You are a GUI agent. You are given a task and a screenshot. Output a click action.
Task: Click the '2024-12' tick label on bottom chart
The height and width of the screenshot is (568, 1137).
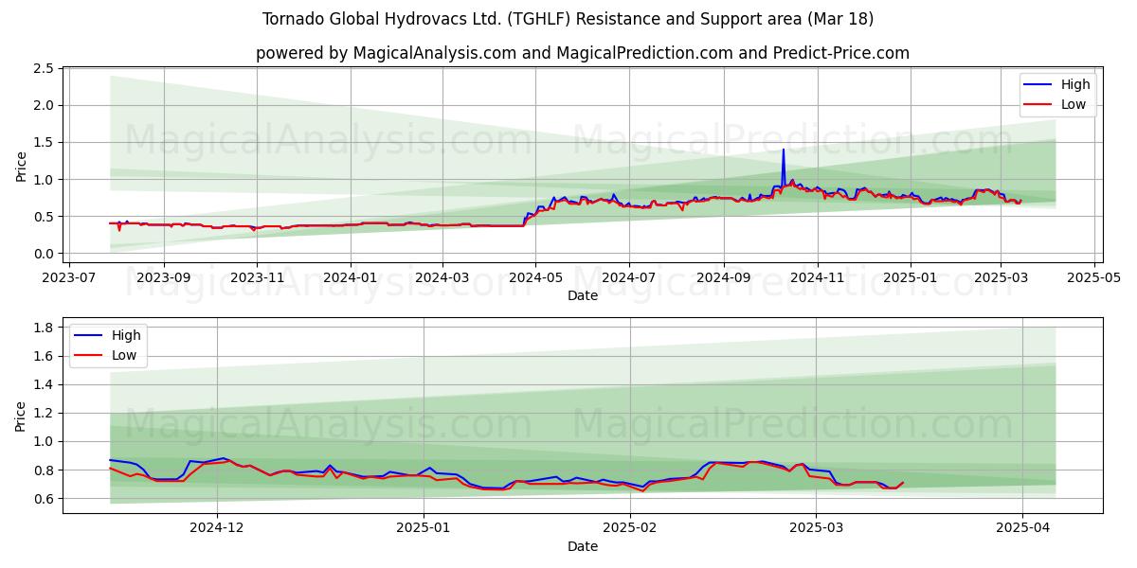tap(217, 528)
